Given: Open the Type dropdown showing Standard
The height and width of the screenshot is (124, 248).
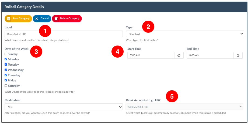Looking at the screenshot, I should [x=185, y=34].
